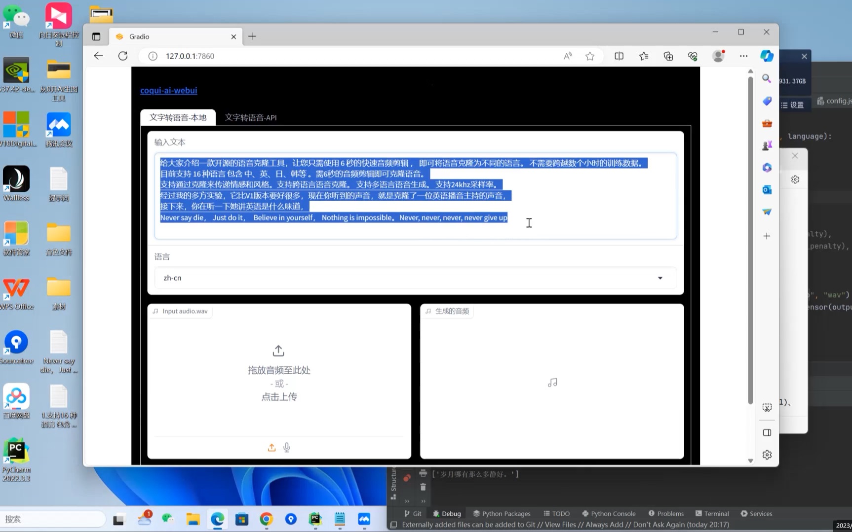Image resolution: width=852 pixels, height=532 pixels.
Task: Add this page to favorites
Action: (590, 56)
